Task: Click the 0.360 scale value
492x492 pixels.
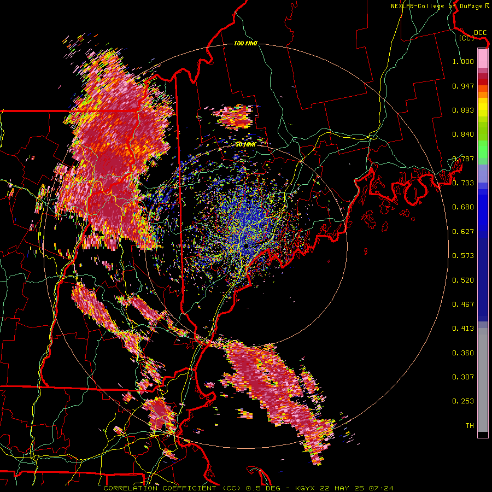Action: (463, 353)
